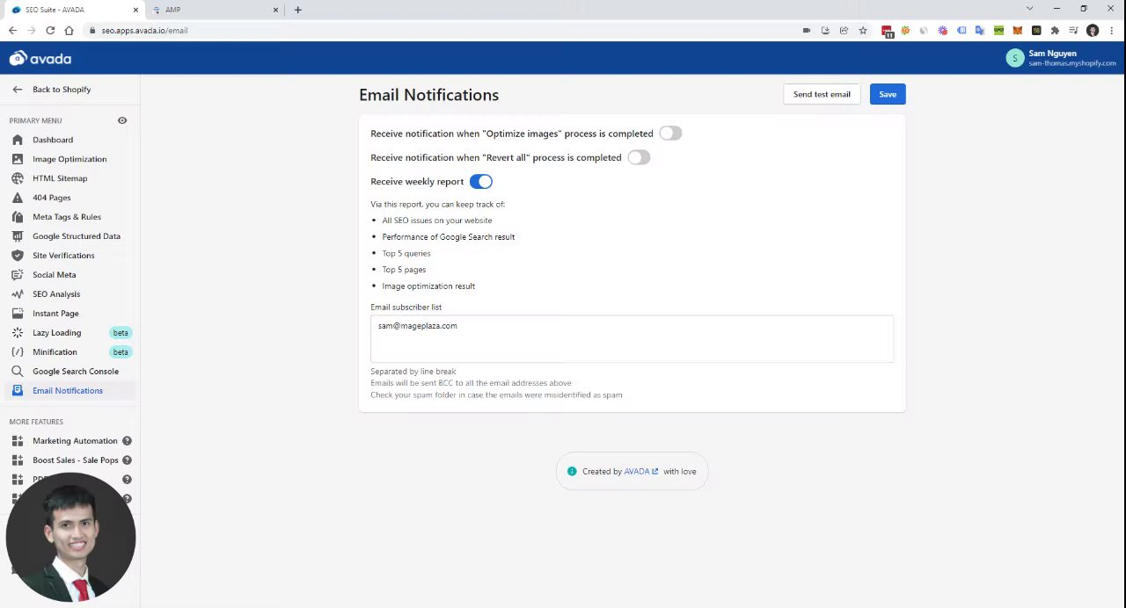
Task: Open the browser profile avatar
Action: (x=1093, y=31)
